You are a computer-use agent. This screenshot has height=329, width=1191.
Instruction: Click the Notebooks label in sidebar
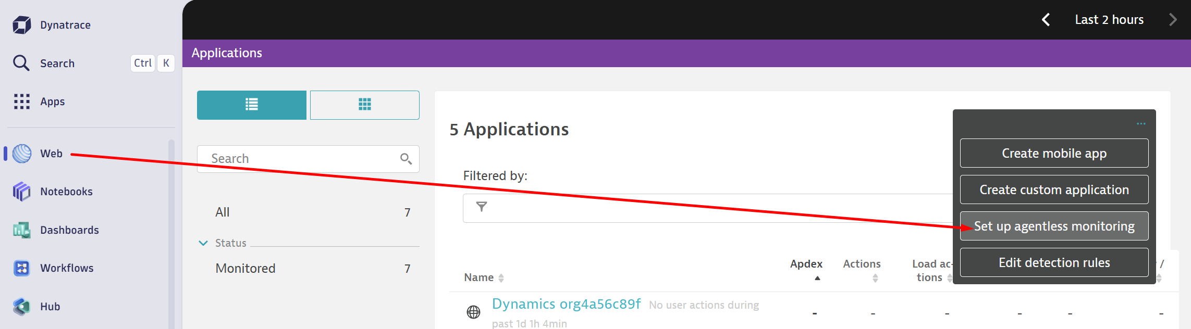click(x=66, y=192)
